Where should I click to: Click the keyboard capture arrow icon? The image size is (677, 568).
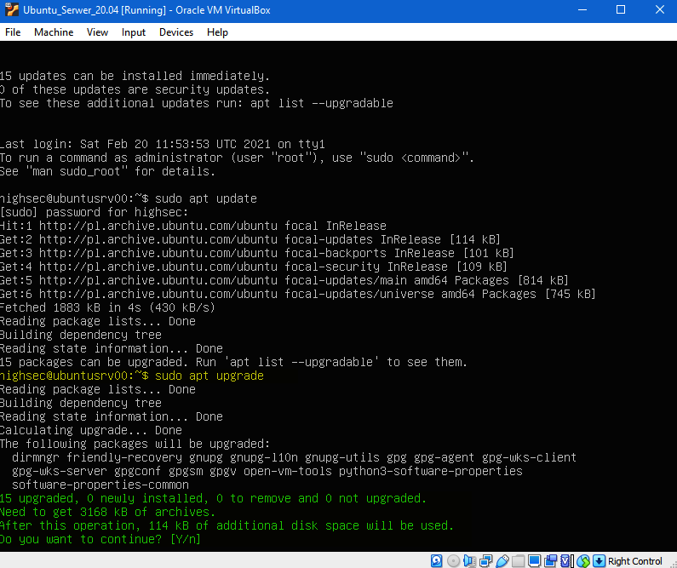(599, 560)
